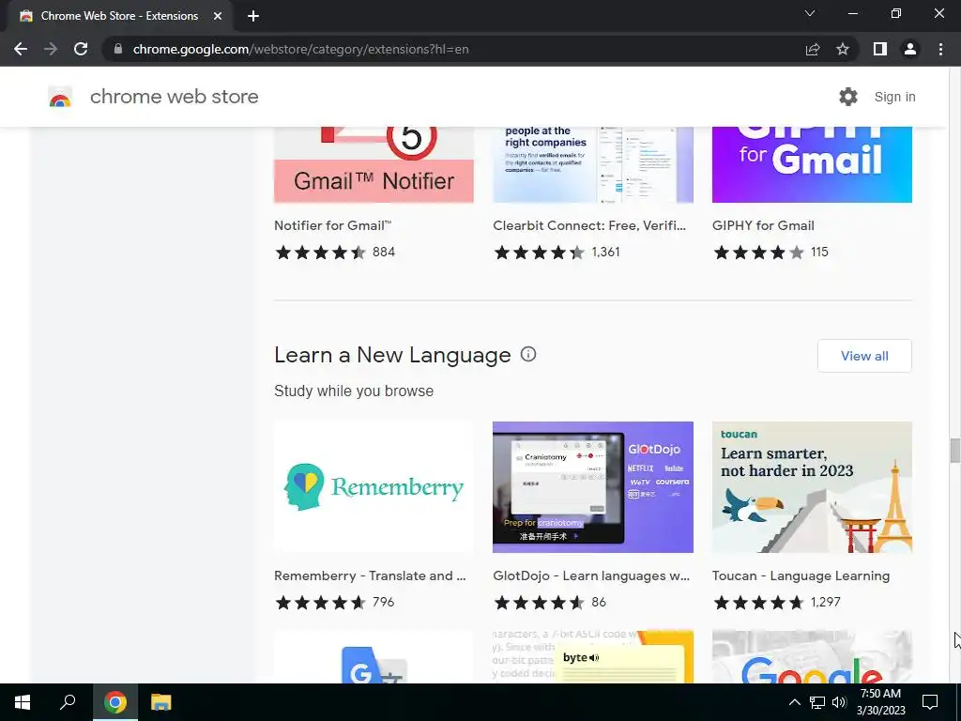View site information lock icon
This screenshot has height=721, width=961.
tap(118, 49)
